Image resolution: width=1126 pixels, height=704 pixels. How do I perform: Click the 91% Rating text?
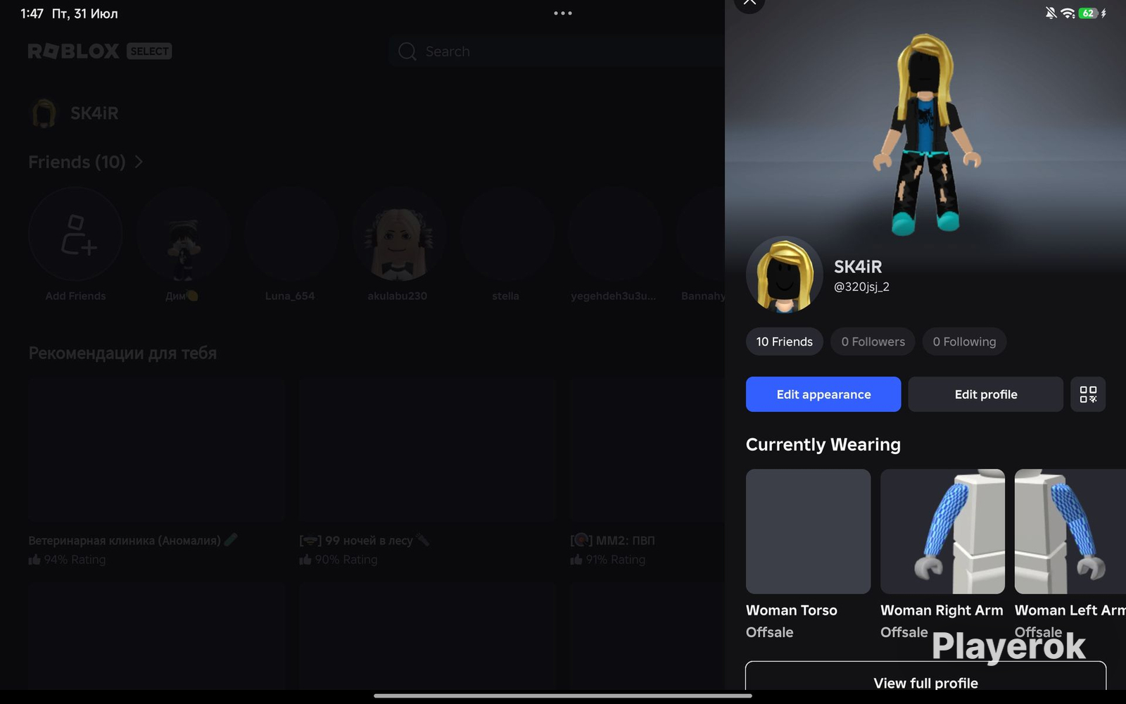[616, 560]
